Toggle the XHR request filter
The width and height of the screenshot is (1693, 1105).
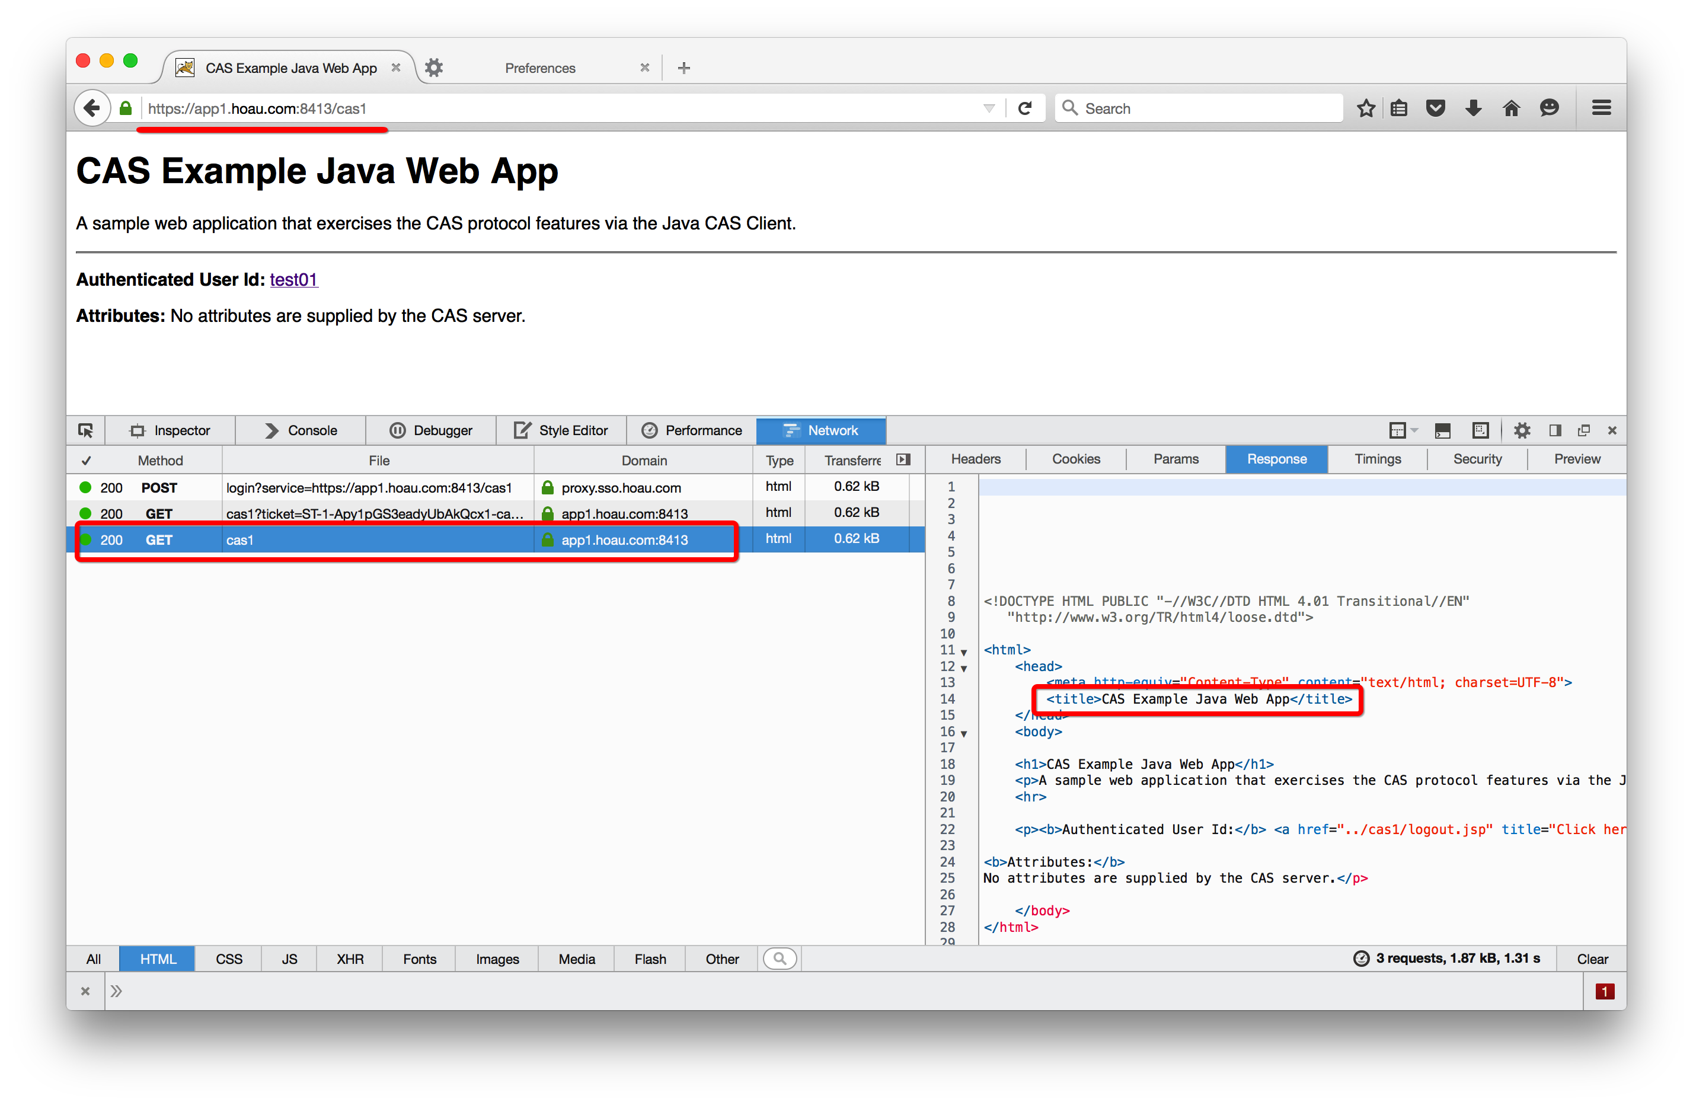[x=350, y=959]
